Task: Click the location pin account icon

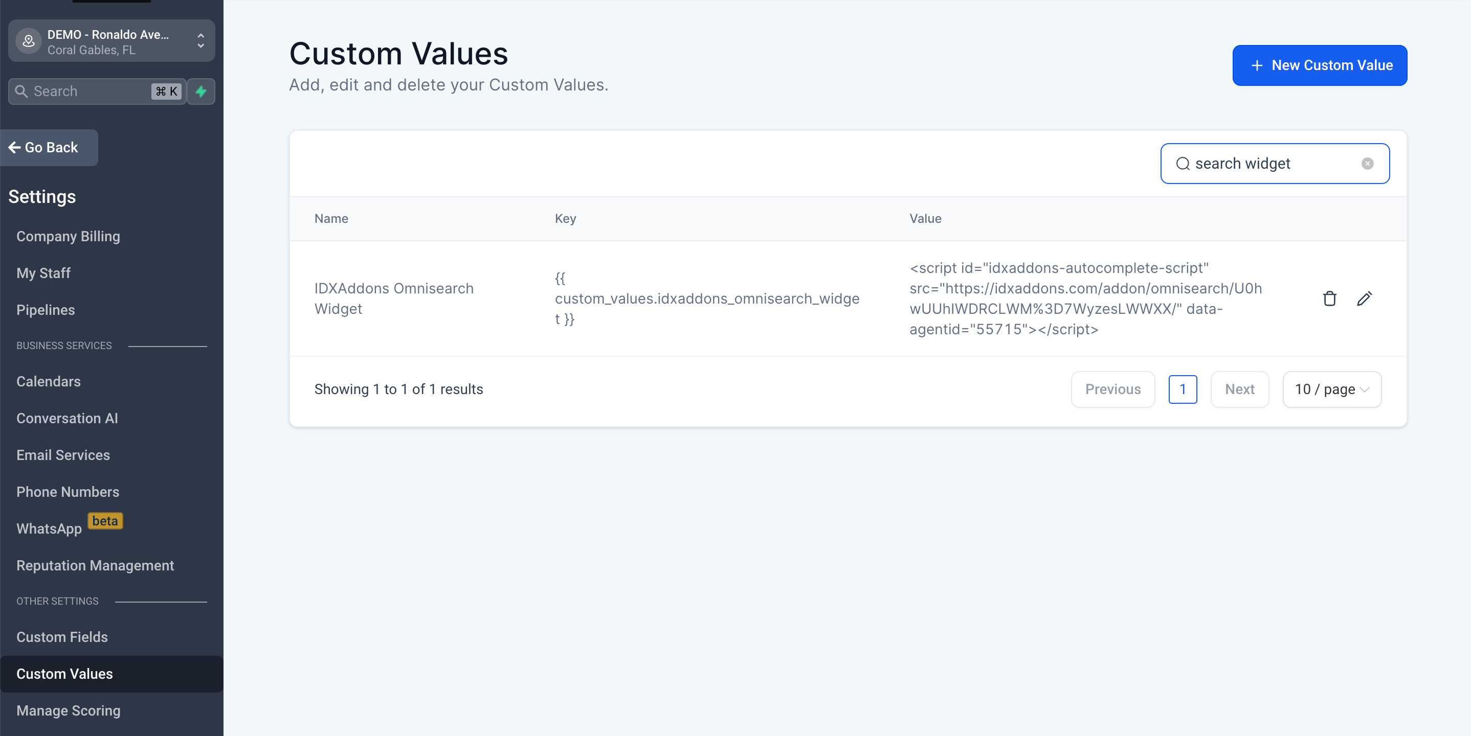Action: 28,41
